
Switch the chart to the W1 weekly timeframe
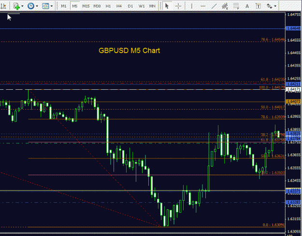[142, 6]
